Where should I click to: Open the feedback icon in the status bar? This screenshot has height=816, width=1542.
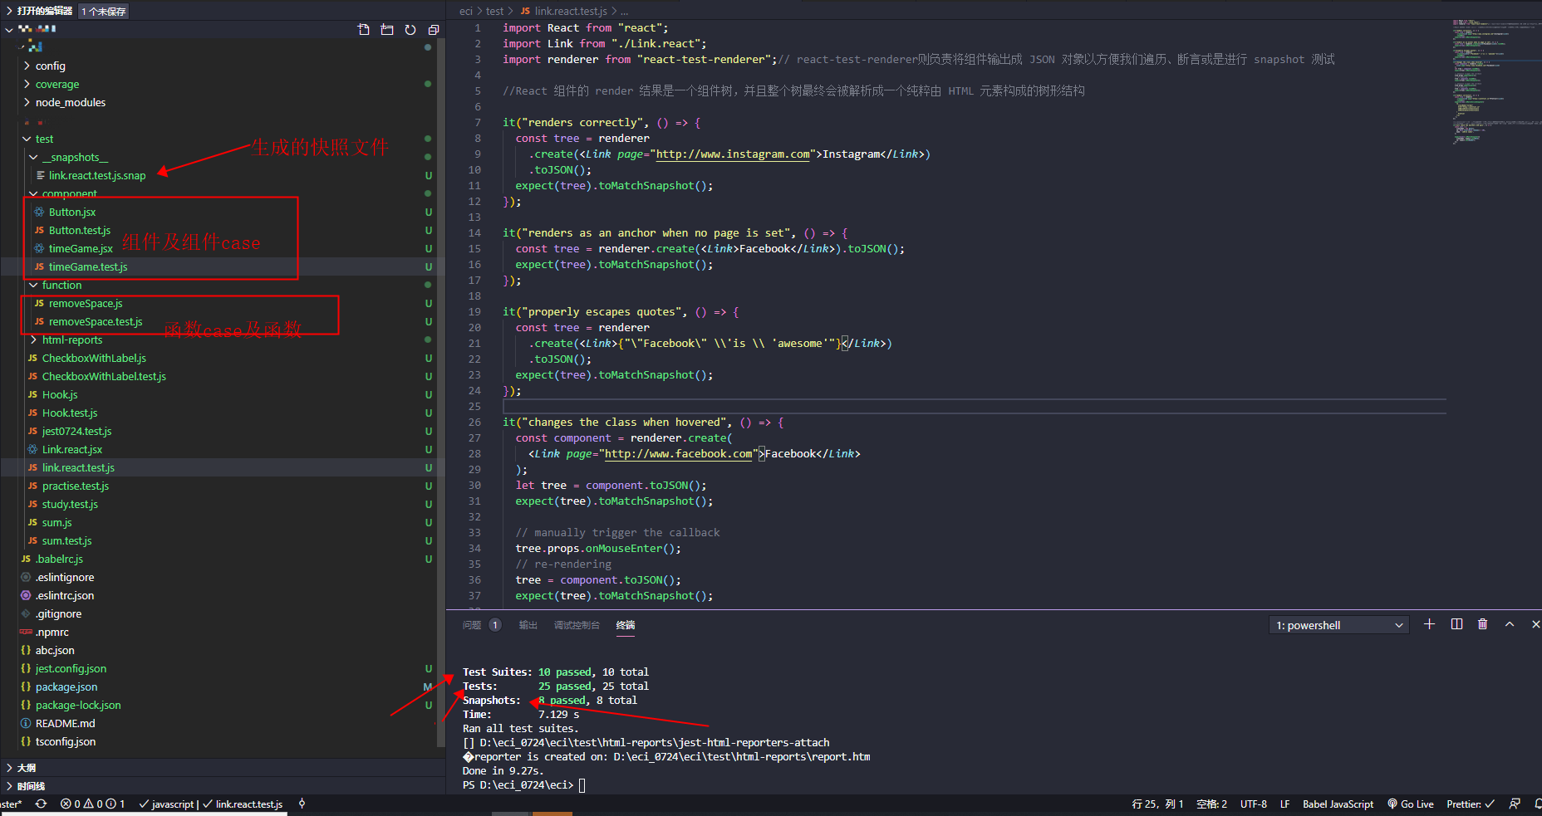(x=1515, y=804)
